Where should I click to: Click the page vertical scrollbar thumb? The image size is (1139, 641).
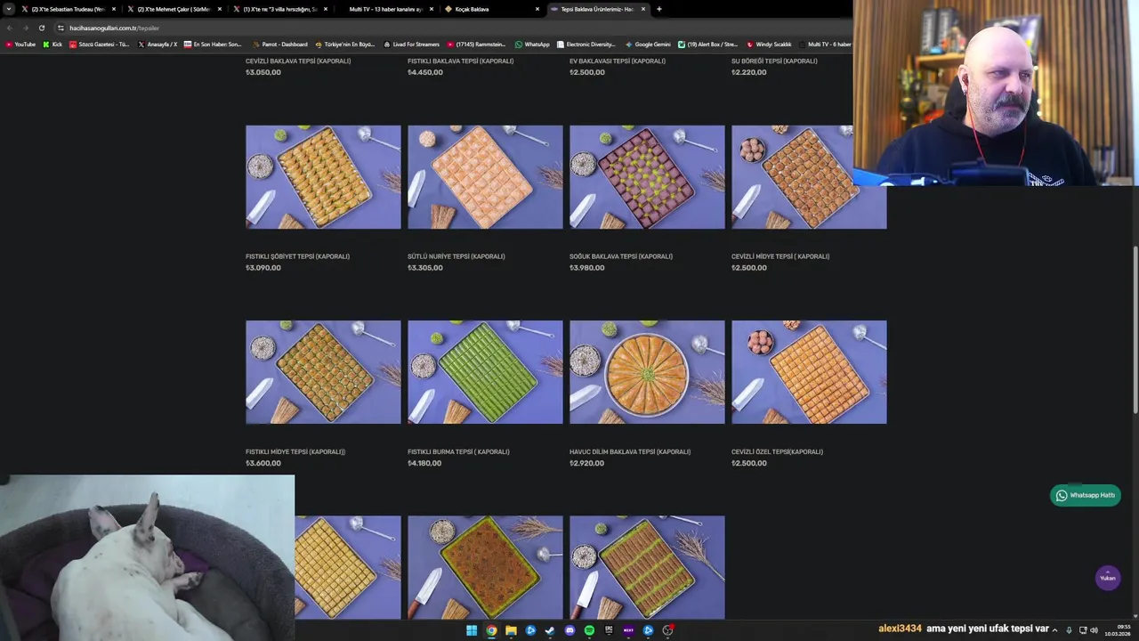pyautogui.click(x=1135, y=329)
